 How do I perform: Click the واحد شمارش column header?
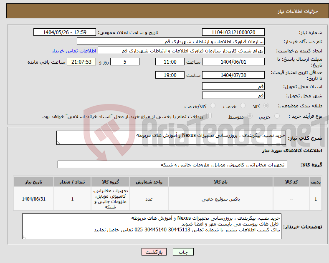coord(149,182)
